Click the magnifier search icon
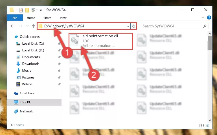 pyautogui.click(x=205, y=26)
